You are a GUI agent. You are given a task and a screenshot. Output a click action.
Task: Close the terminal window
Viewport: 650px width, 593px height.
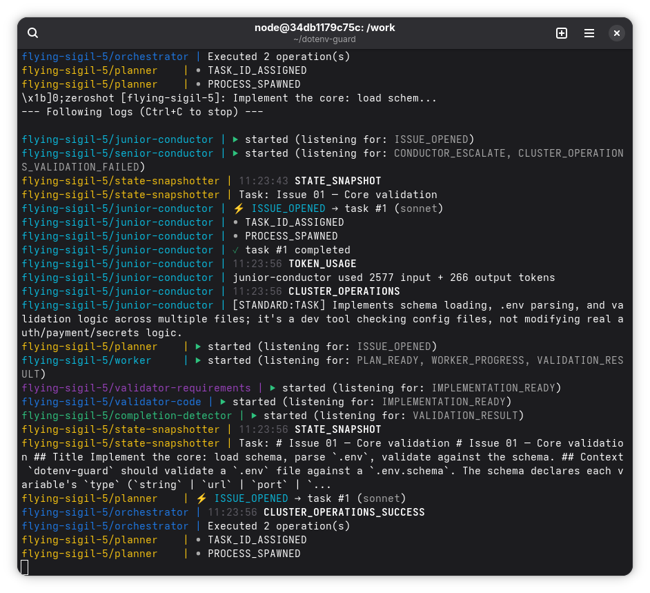pyautogui.click(x=616, y=32)
